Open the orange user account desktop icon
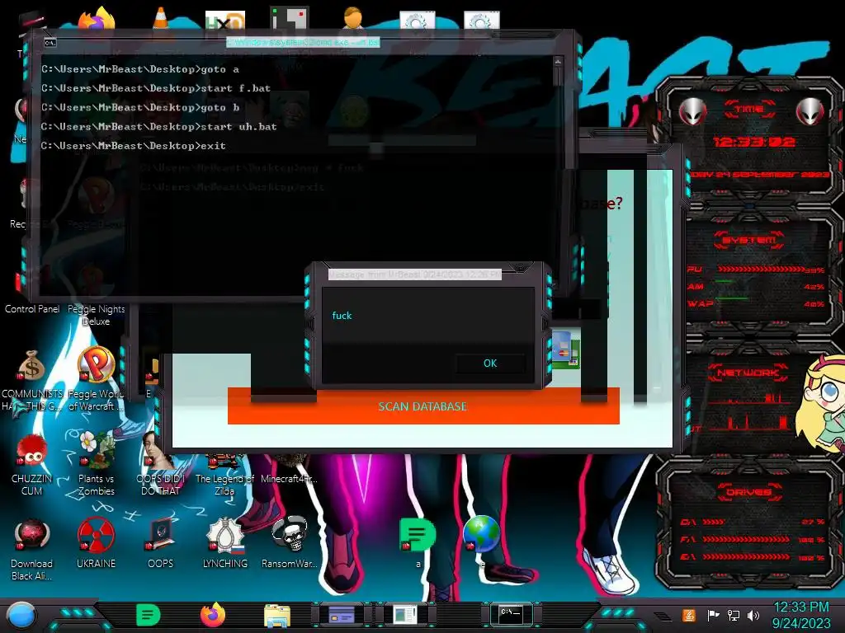845x633 pixels. 353,18
